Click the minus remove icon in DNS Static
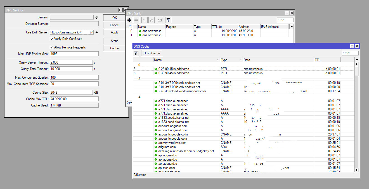The width and height of the screenshot is (369, 189). 136,20
